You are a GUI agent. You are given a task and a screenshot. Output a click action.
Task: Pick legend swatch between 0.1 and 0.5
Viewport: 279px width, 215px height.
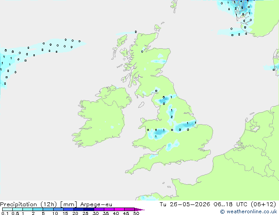pos(7,209)
